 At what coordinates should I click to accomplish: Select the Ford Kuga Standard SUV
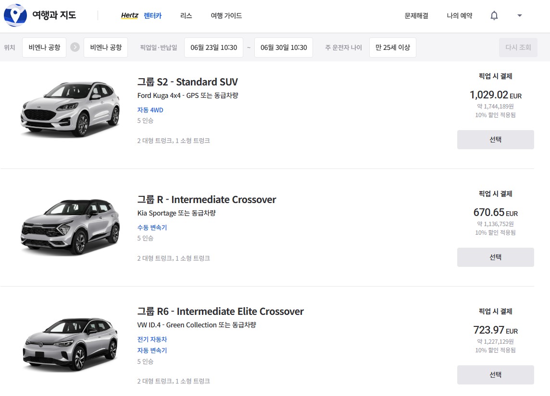[495, 140]
